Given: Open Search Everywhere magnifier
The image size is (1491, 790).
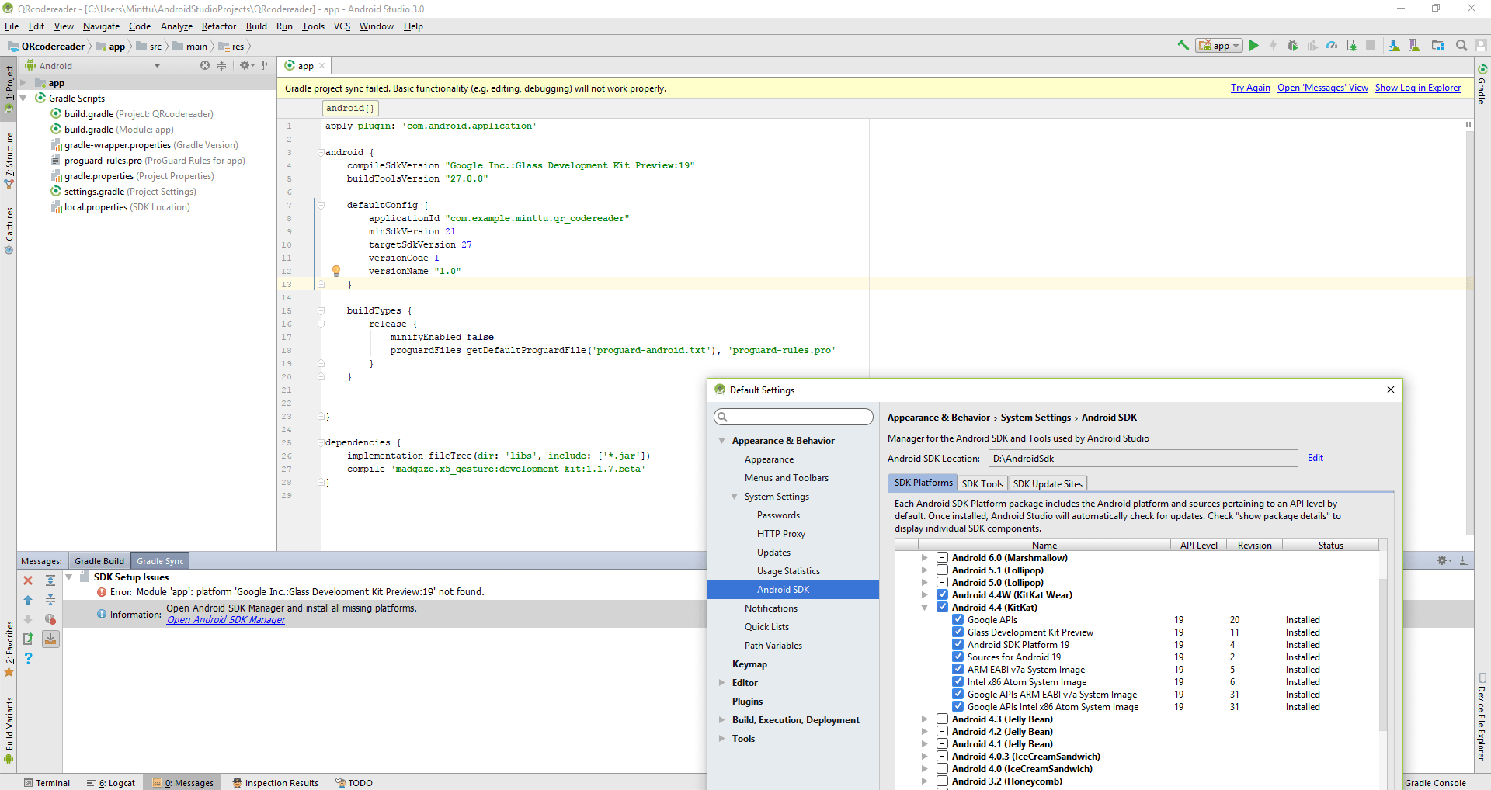Looking at the screenshot, I should (1461, 46).
